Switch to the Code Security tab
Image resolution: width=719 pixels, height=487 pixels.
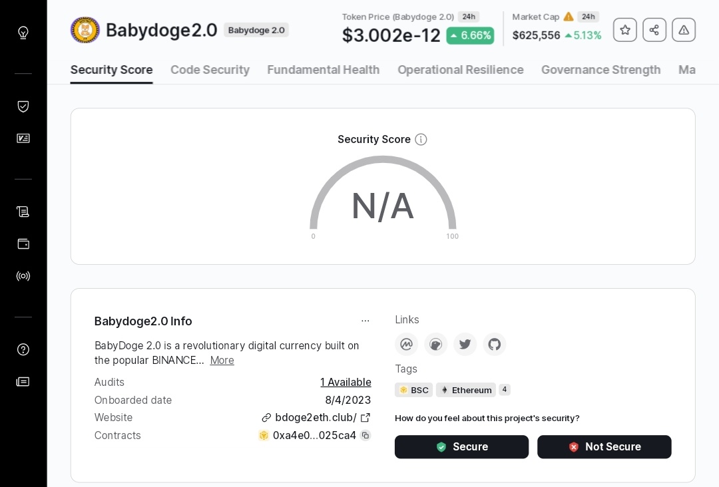pyautogui.click(x=210, y=70)
